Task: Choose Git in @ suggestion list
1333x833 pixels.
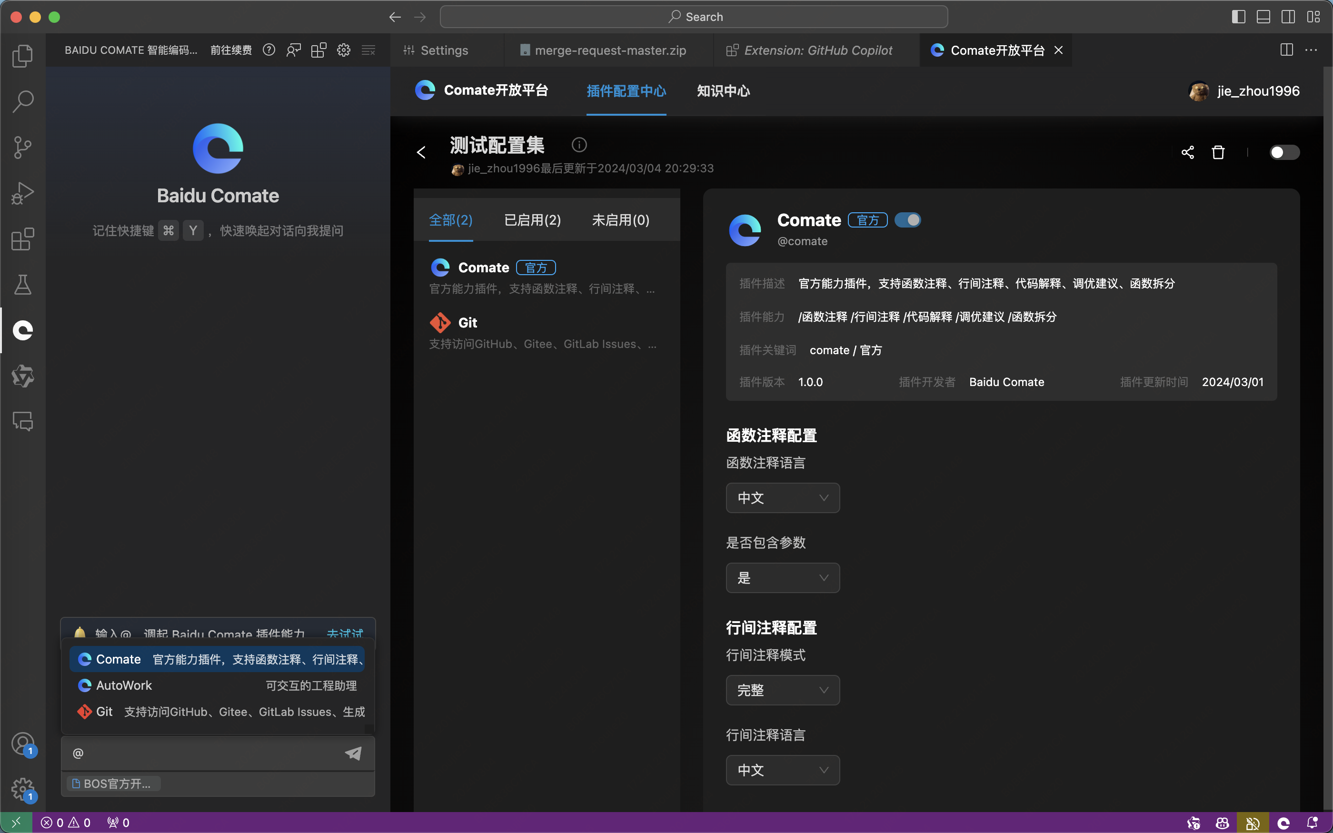Action: [x=217, y=713]
